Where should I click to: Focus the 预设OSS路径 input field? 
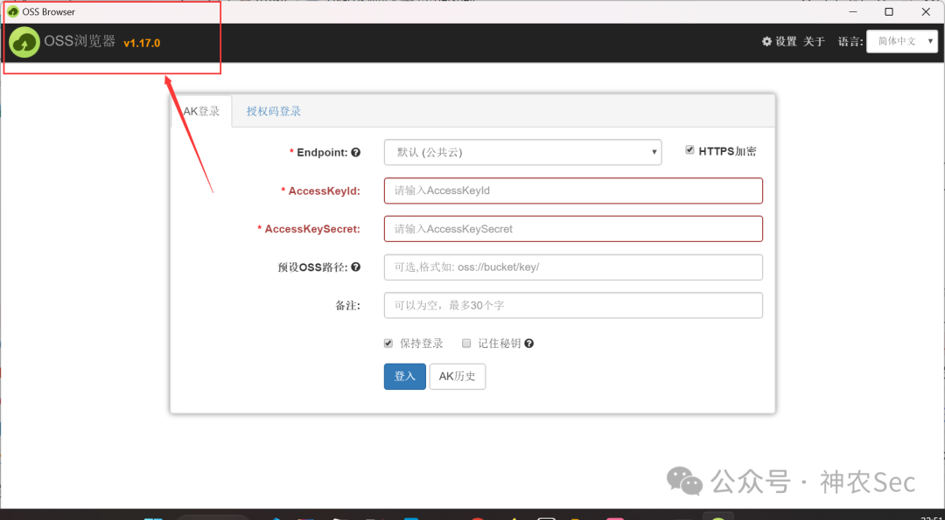coord(573,267)
